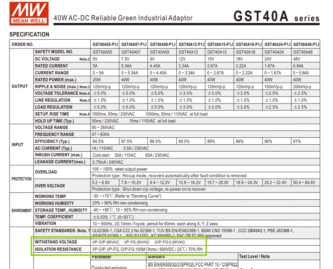Select the "GST40A series" title
The height and width of the screenshot is (269, 333).
click(x=276, y=16)
